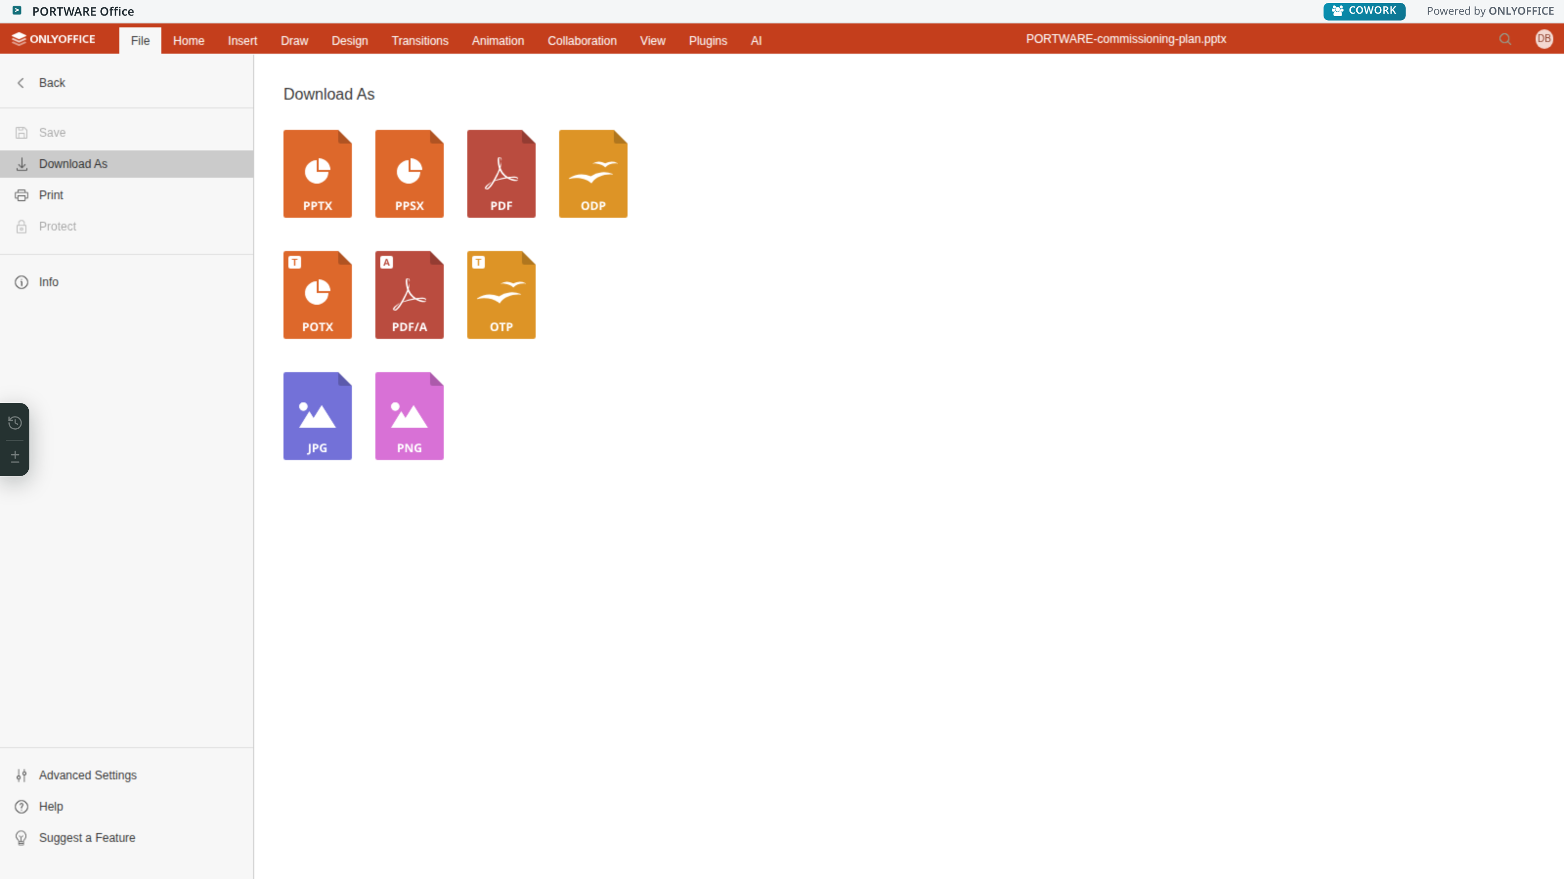This screenshot has height=879, width=1564.
Task: Click the COWORK button
Action: [x=1364, y=11]
